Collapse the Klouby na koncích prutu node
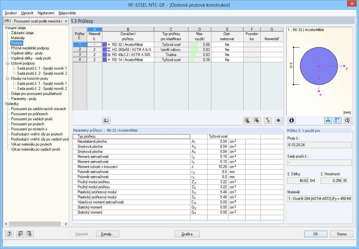 pos(7,78)
